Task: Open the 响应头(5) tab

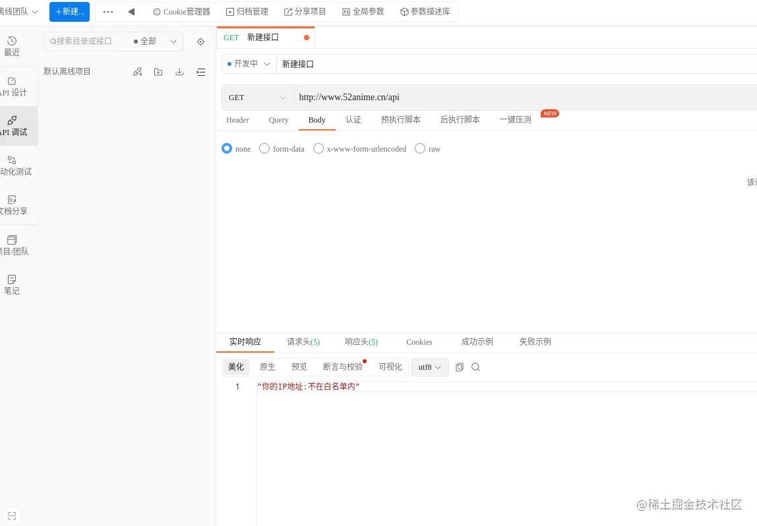Action: coord(361,341)
